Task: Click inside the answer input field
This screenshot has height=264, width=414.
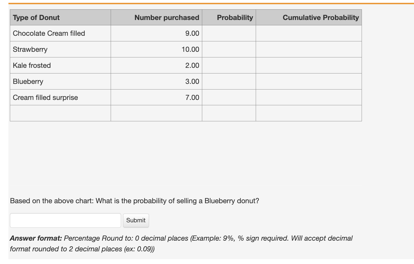Action: click(x=65, y=220)
